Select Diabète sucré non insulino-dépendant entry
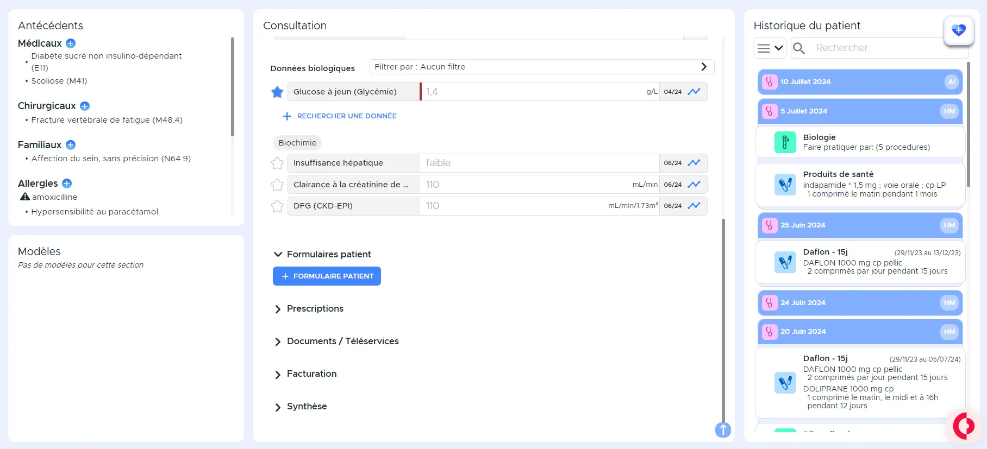The image size is (987, 449). tap(107, 62)
